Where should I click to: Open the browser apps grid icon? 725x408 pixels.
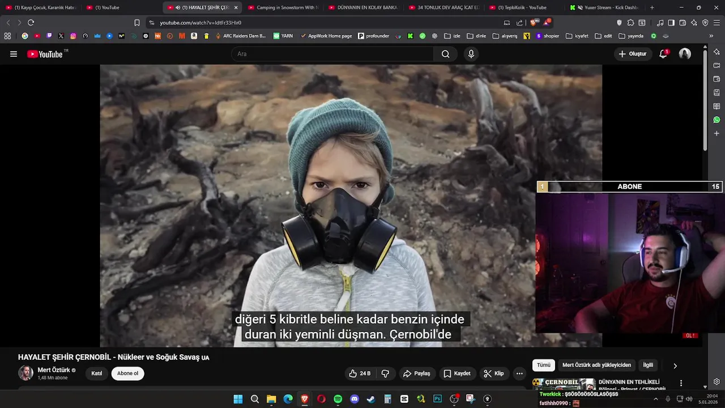pos(7,36)
